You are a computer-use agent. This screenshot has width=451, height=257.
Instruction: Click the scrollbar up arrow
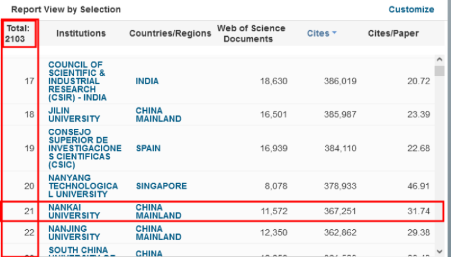[x=440, y=60]
